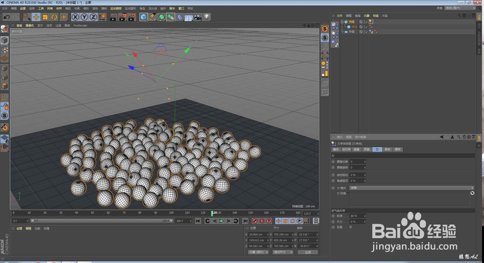Add a Cube primitive object

144,17
